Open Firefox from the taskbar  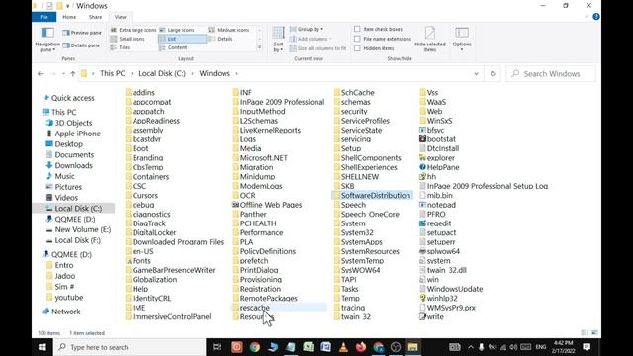(361, 347)
